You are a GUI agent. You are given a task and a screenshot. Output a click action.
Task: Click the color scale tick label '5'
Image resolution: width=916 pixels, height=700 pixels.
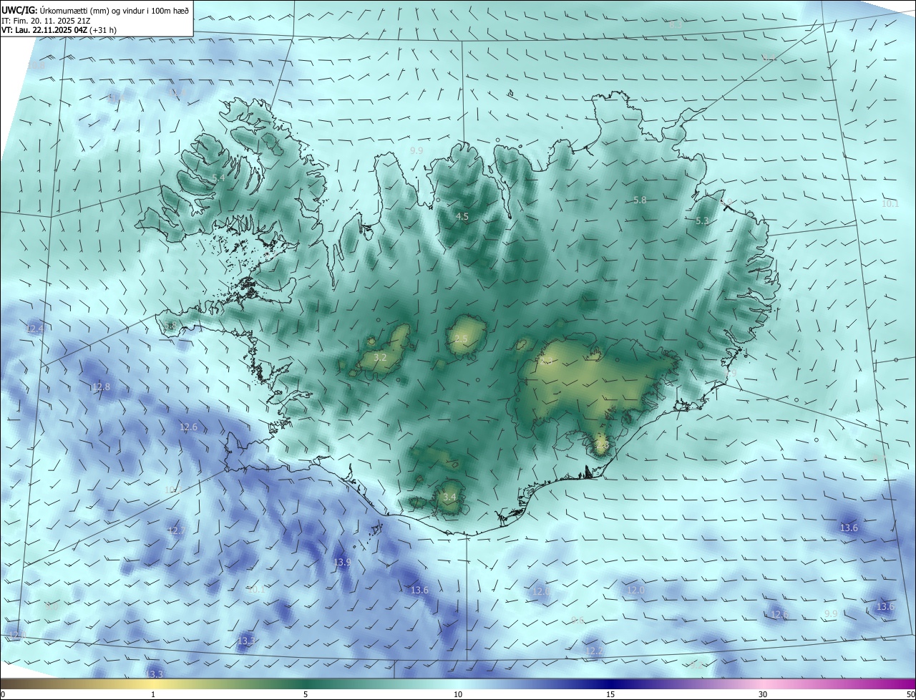click(x=306, y=694)
